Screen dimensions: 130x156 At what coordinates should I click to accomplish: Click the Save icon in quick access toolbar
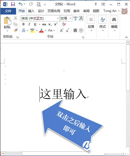[x=13, y=4]
